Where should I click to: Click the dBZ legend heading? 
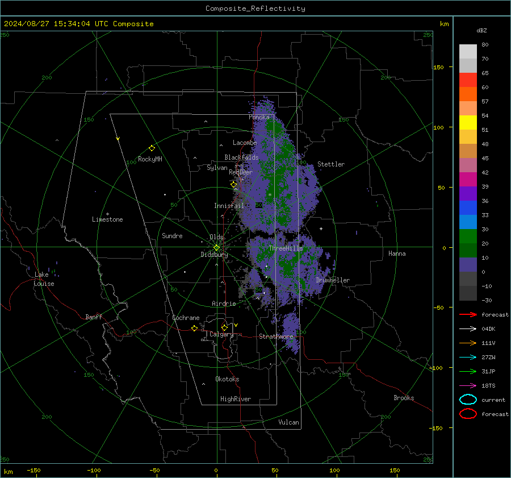pos(481,30)
